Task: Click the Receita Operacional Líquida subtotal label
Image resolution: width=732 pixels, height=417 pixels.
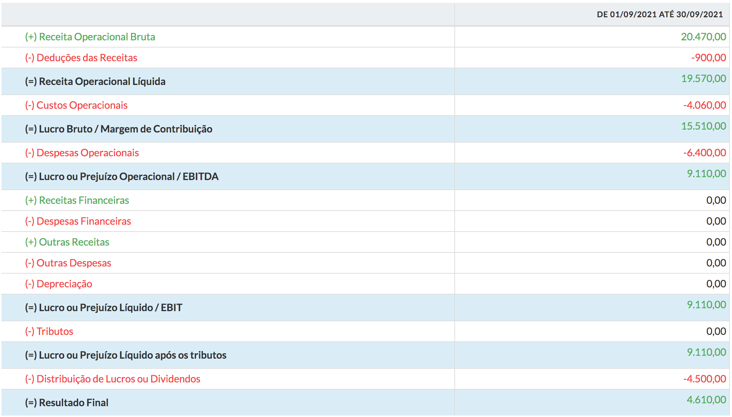Action: [95, 81]
